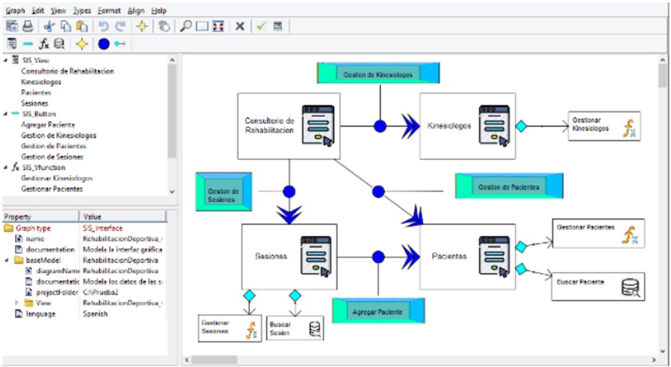The width and height of the screenshot is (671, 367).
Task: Select Gestion de Kinesiologos button node on canvas
Action: 378,73
